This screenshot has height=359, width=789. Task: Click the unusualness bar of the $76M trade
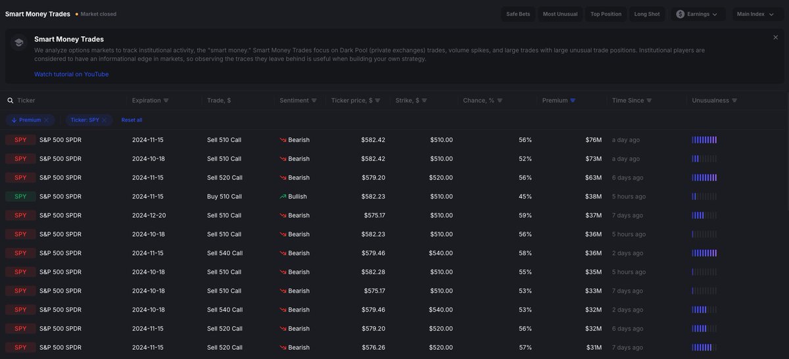click(704, 140)
